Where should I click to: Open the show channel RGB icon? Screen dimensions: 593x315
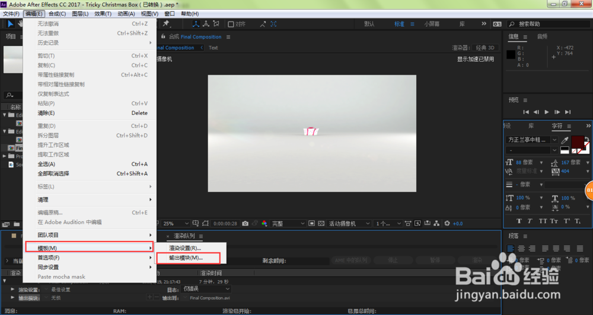[x=264, y=224]
